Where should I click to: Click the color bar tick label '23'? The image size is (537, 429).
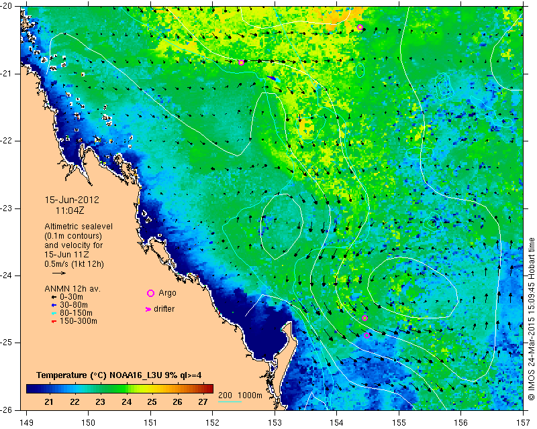coord(100,402)
